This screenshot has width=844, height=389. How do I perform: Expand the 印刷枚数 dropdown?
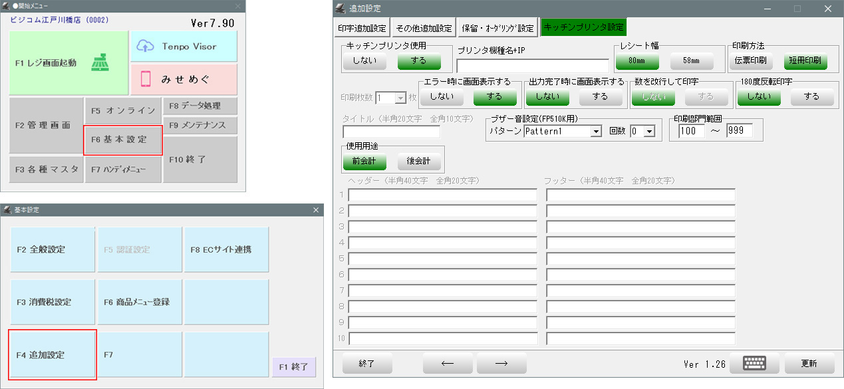400,96
